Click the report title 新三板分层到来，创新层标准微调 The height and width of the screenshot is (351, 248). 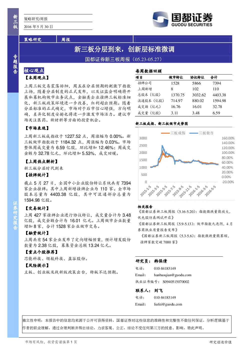coord(124,49)
